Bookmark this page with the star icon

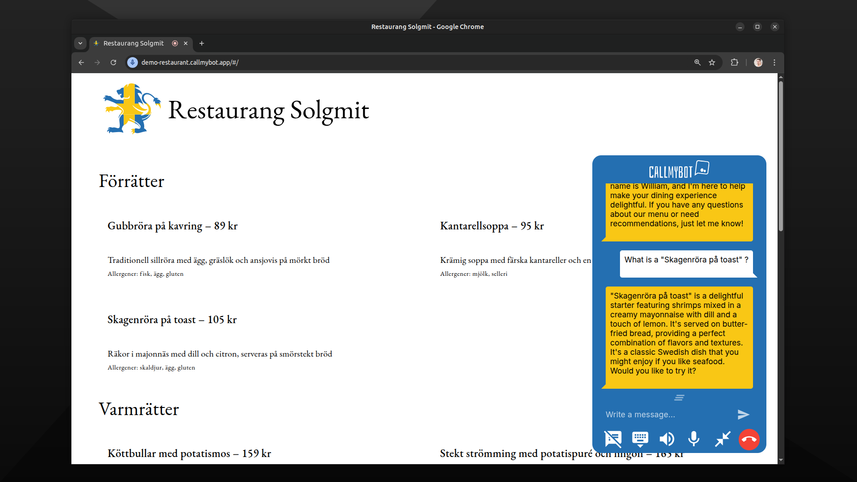pos(712,62)
